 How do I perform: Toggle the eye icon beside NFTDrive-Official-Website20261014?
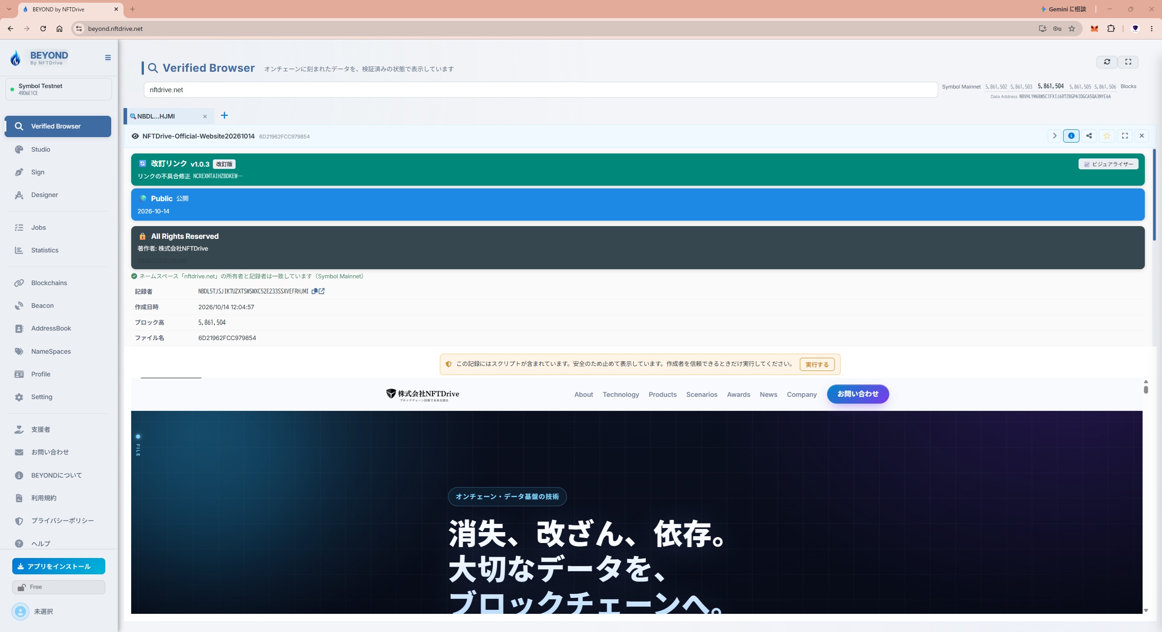[135, 136]
